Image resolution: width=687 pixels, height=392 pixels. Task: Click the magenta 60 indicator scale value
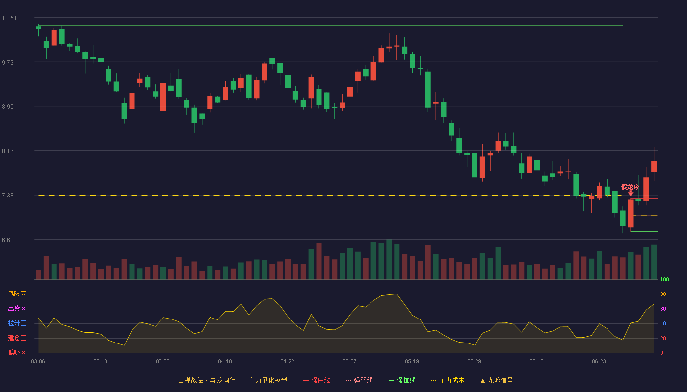click(x=663, y=309)
